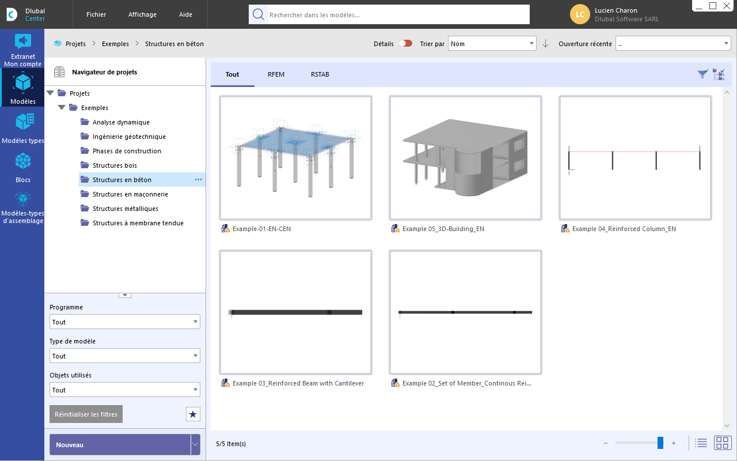
Task: Select the Example 05_3D-Building_EN thumbnail
Action: pos(465,158)
